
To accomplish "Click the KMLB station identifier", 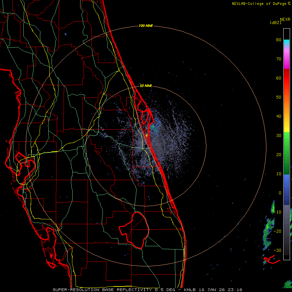I will [190, 290].
